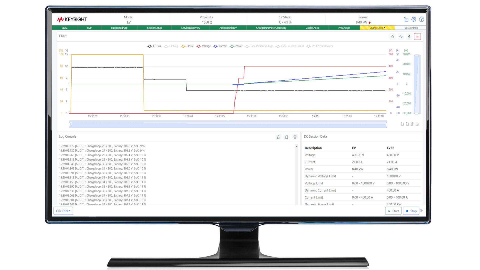Clear log console with trash icon
This screenshot has width=480, height=270.
[295, 137]
